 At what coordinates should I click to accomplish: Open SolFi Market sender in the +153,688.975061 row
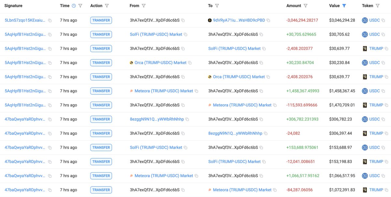[x=156, y=148]
